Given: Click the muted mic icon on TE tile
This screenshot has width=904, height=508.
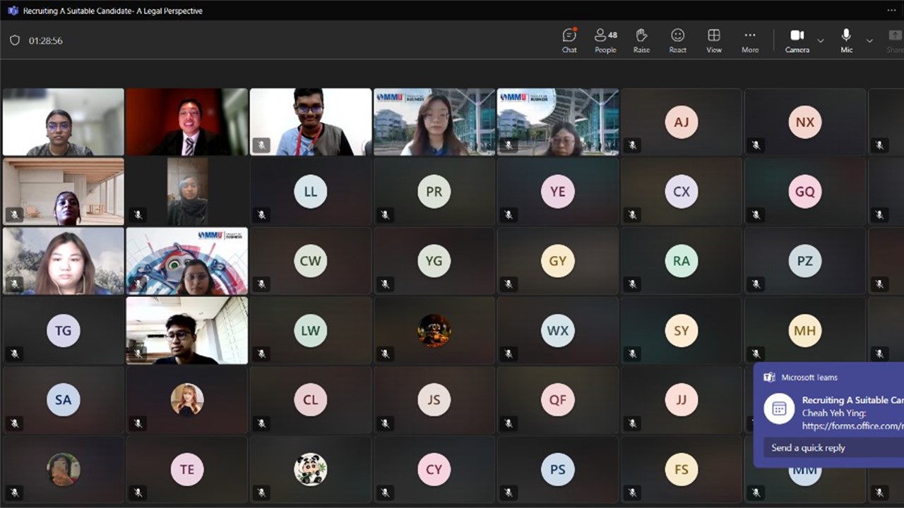Looking at the screenshot, I should [x=138, y=492].
